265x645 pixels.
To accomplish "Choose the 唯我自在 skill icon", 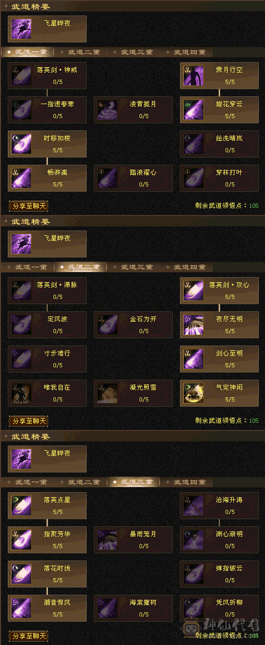I will (21, 394).
